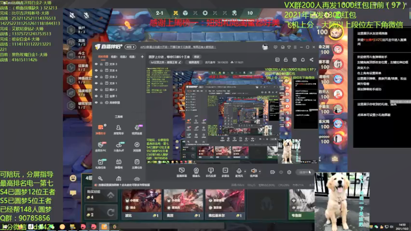Buy the 韦鲁斯 champion card in the game shop
The width and height of the screenshot is (411, 231).
(302, 204)
